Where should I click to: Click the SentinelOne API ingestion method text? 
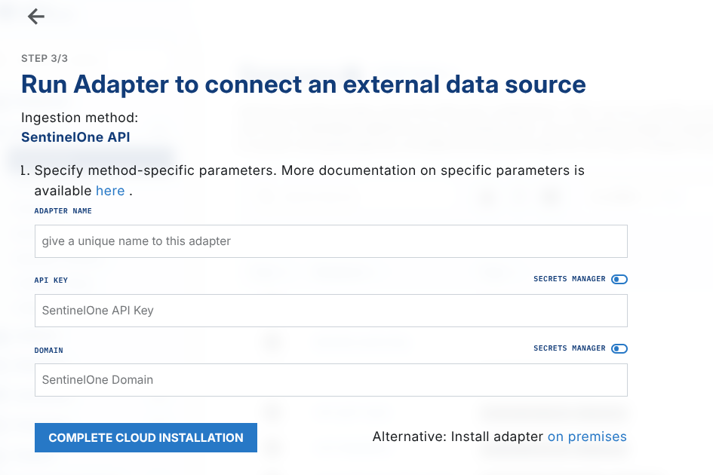pos(75,137)
